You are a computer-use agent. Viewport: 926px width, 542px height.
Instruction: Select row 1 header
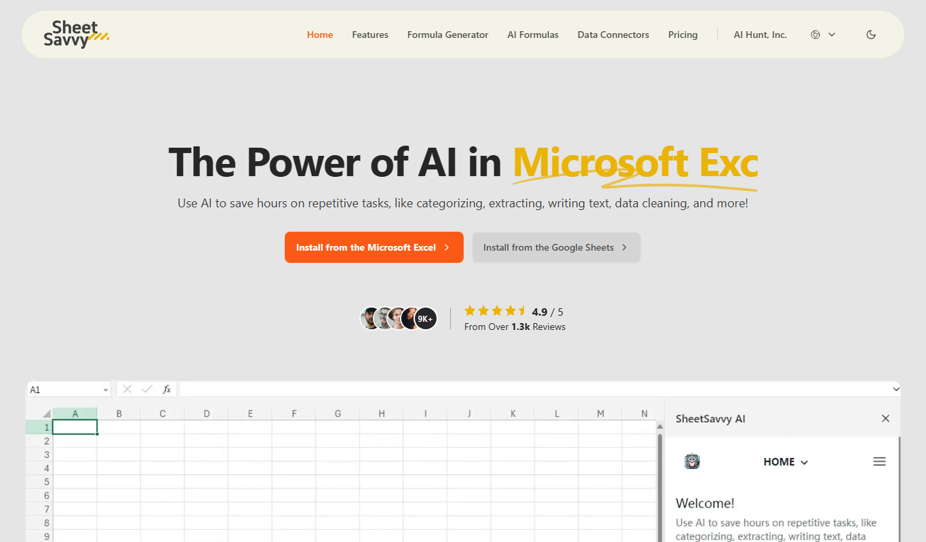[39, 427]
